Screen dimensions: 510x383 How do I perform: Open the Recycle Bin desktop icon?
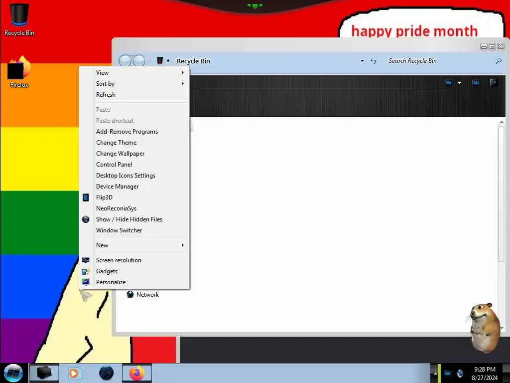[x=19, y=19]
